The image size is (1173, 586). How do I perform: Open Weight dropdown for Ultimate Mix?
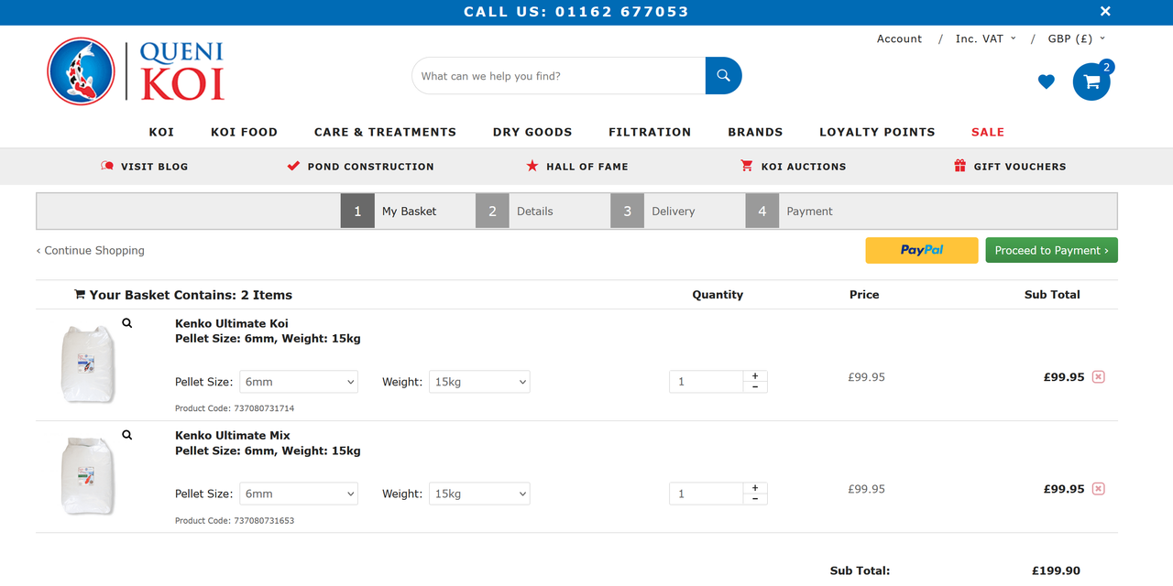pyautogui.click(x=479, y=494)
